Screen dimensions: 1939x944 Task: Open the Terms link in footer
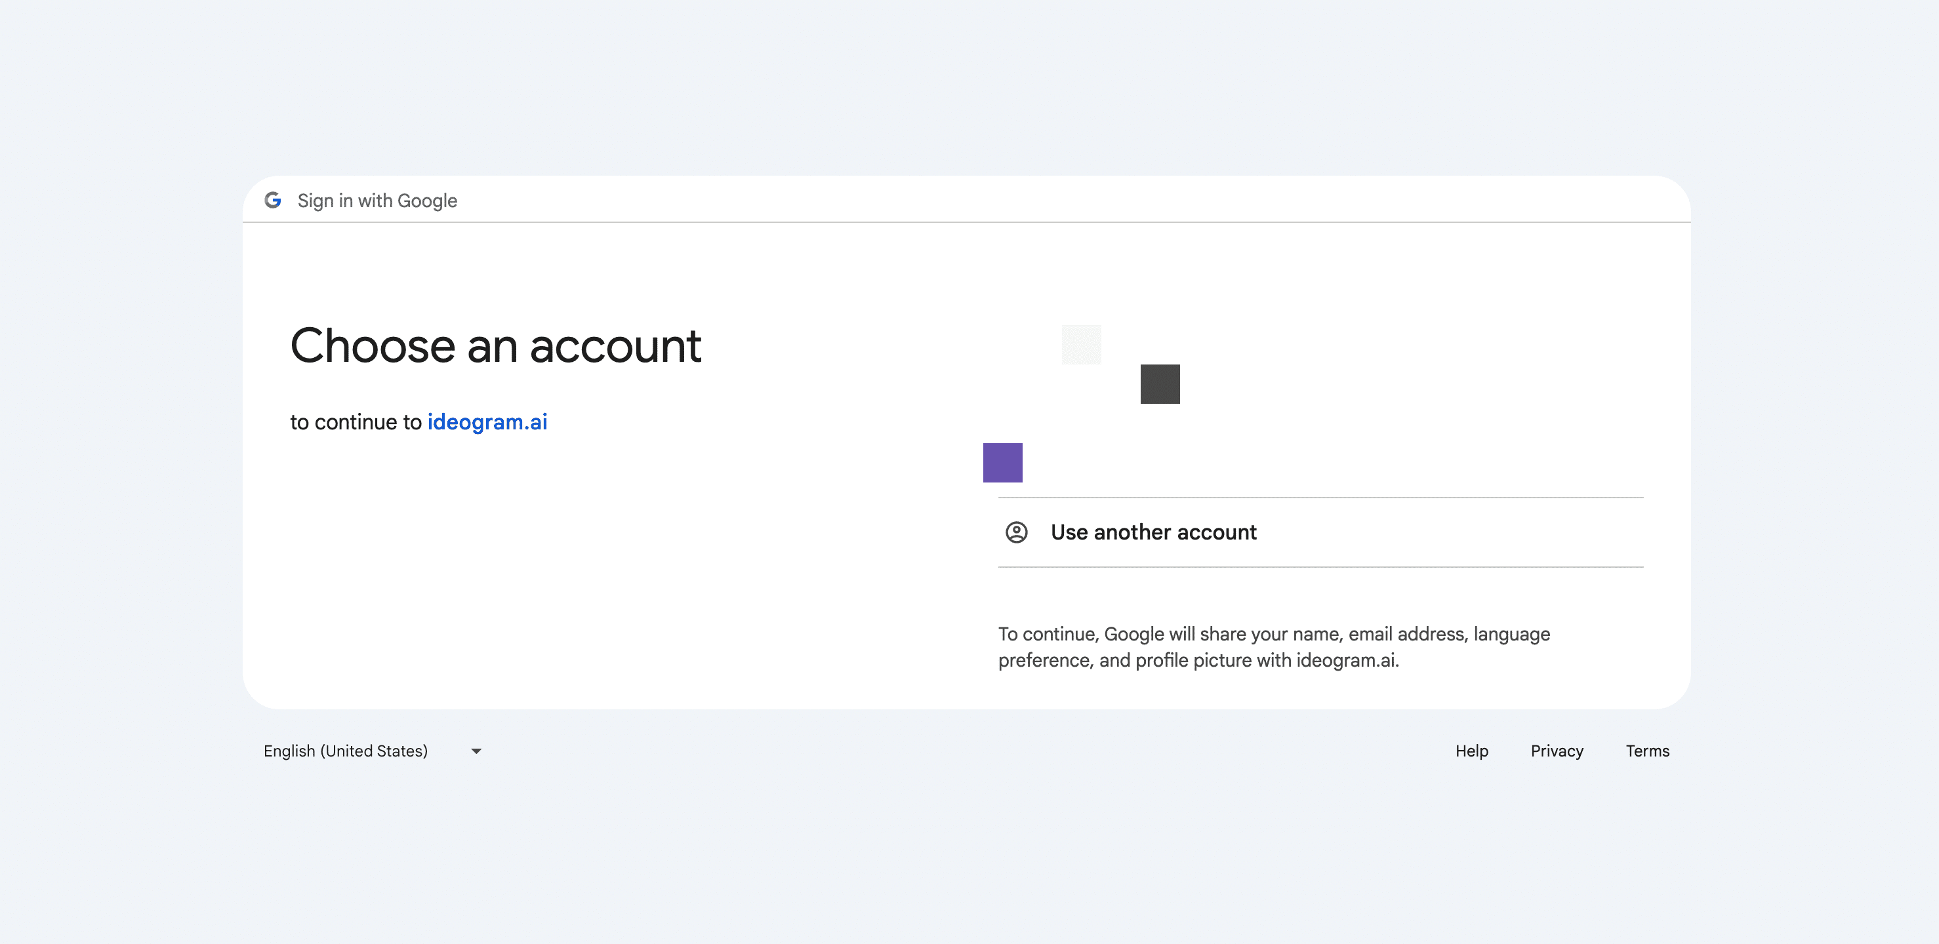point(1647,751)
